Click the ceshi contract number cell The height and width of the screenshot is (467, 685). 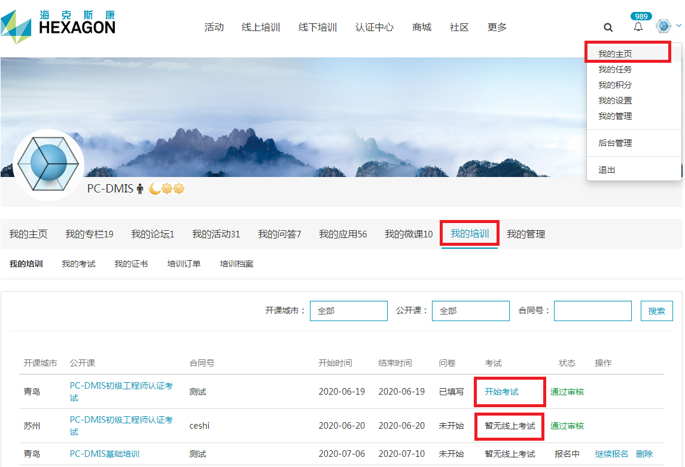pyautogui.click(x=199, y=426)
